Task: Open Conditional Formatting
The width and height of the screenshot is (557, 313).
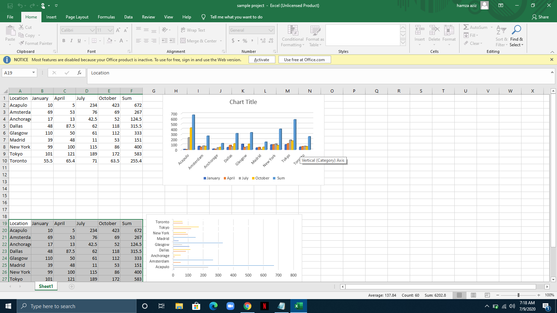Action: 292,35
